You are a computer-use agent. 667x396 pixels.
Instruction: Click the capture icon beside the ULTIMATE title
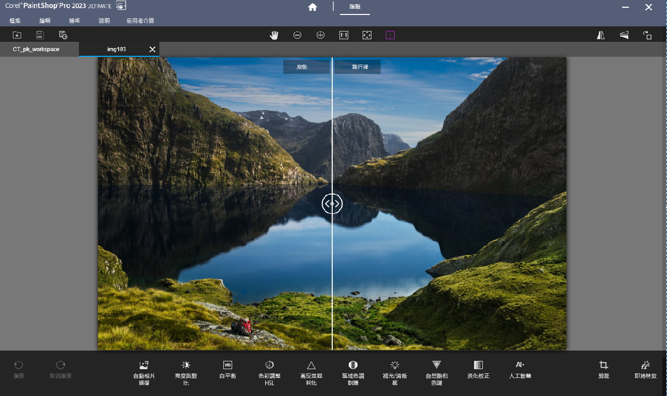coord(121,6)
